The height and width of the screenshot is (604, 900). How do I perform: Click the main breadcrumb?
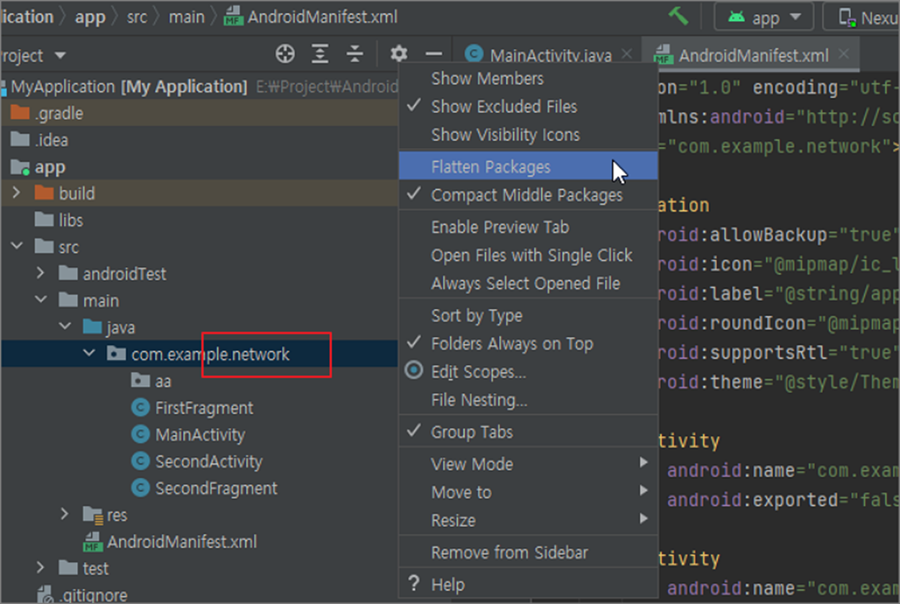click(186, 17)
